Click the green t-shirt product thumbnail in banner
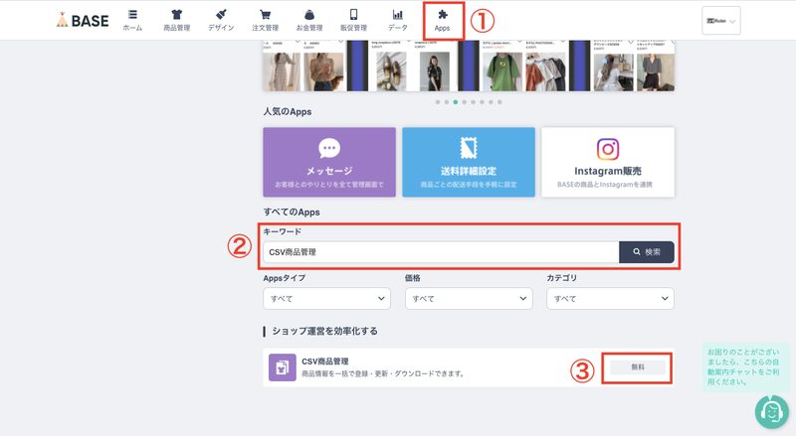This screenshot has width=796, height=436. 502,71
